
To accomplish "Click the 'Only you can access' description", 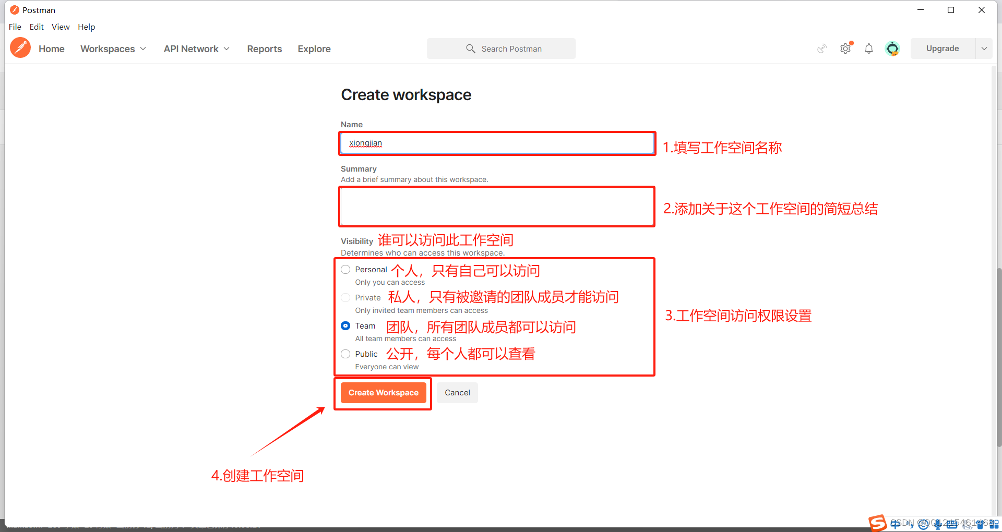I will [x=390, y=282].
